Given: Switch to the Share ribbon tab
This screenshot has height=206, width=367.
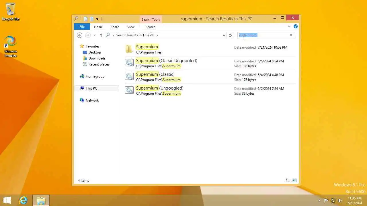Looking at the screenshot, I should [x=115, y=27].
